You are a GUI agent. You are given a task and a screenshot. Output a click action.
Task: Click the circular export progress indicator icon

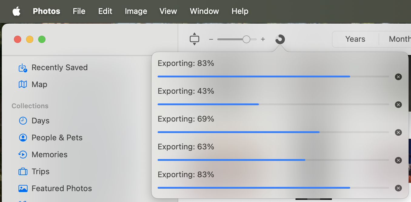point(280,39)
